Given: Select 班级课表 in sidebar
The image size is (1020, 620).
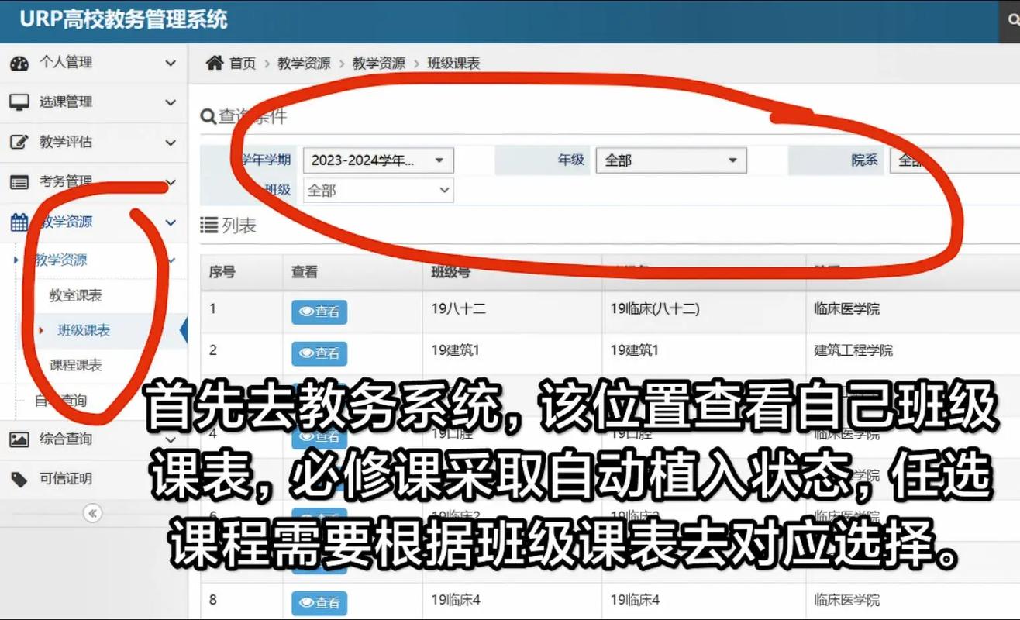Looking at the screenshot, I should pyautogui.click(x=84, y=330).
